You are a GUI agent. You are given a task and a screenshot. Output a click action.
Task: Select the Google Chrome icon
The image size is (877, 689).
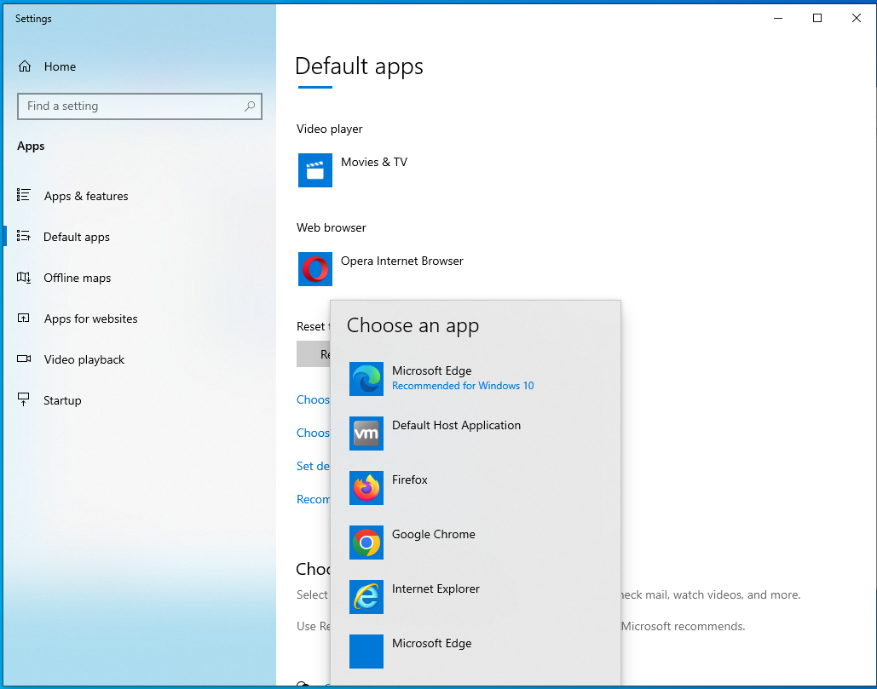(x=366, y=543)
